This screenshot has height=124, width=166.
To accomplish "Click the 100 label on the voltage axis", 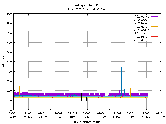I will tap(9, 91).
